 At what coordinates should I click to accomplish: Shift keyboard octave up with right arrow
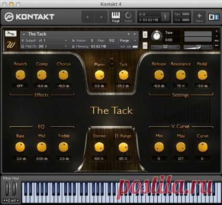[x=18, y=200]
